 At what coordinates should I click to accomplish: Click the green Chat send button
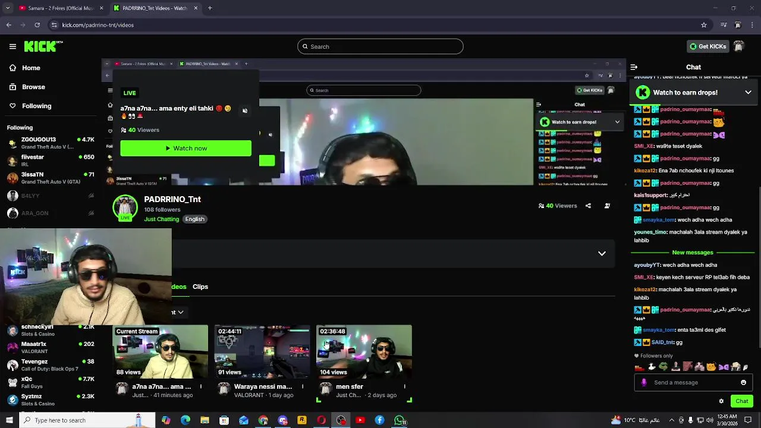point(741,401)
